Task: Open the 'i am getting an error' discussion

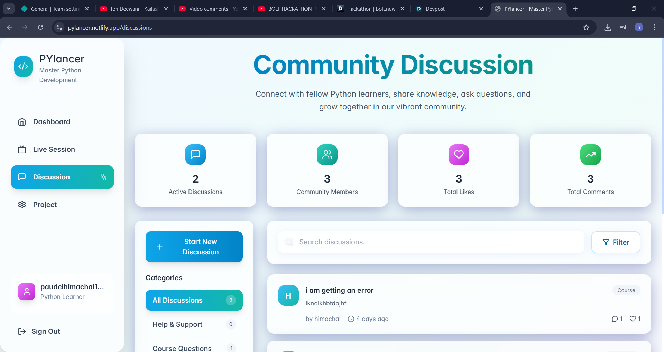Action: pos(340,290)
